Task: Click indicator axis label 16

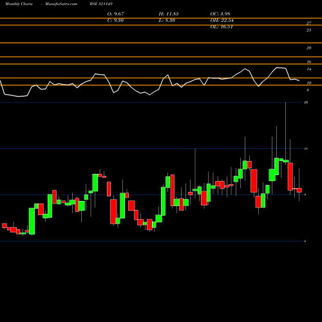Action: (x=308, y=62)
